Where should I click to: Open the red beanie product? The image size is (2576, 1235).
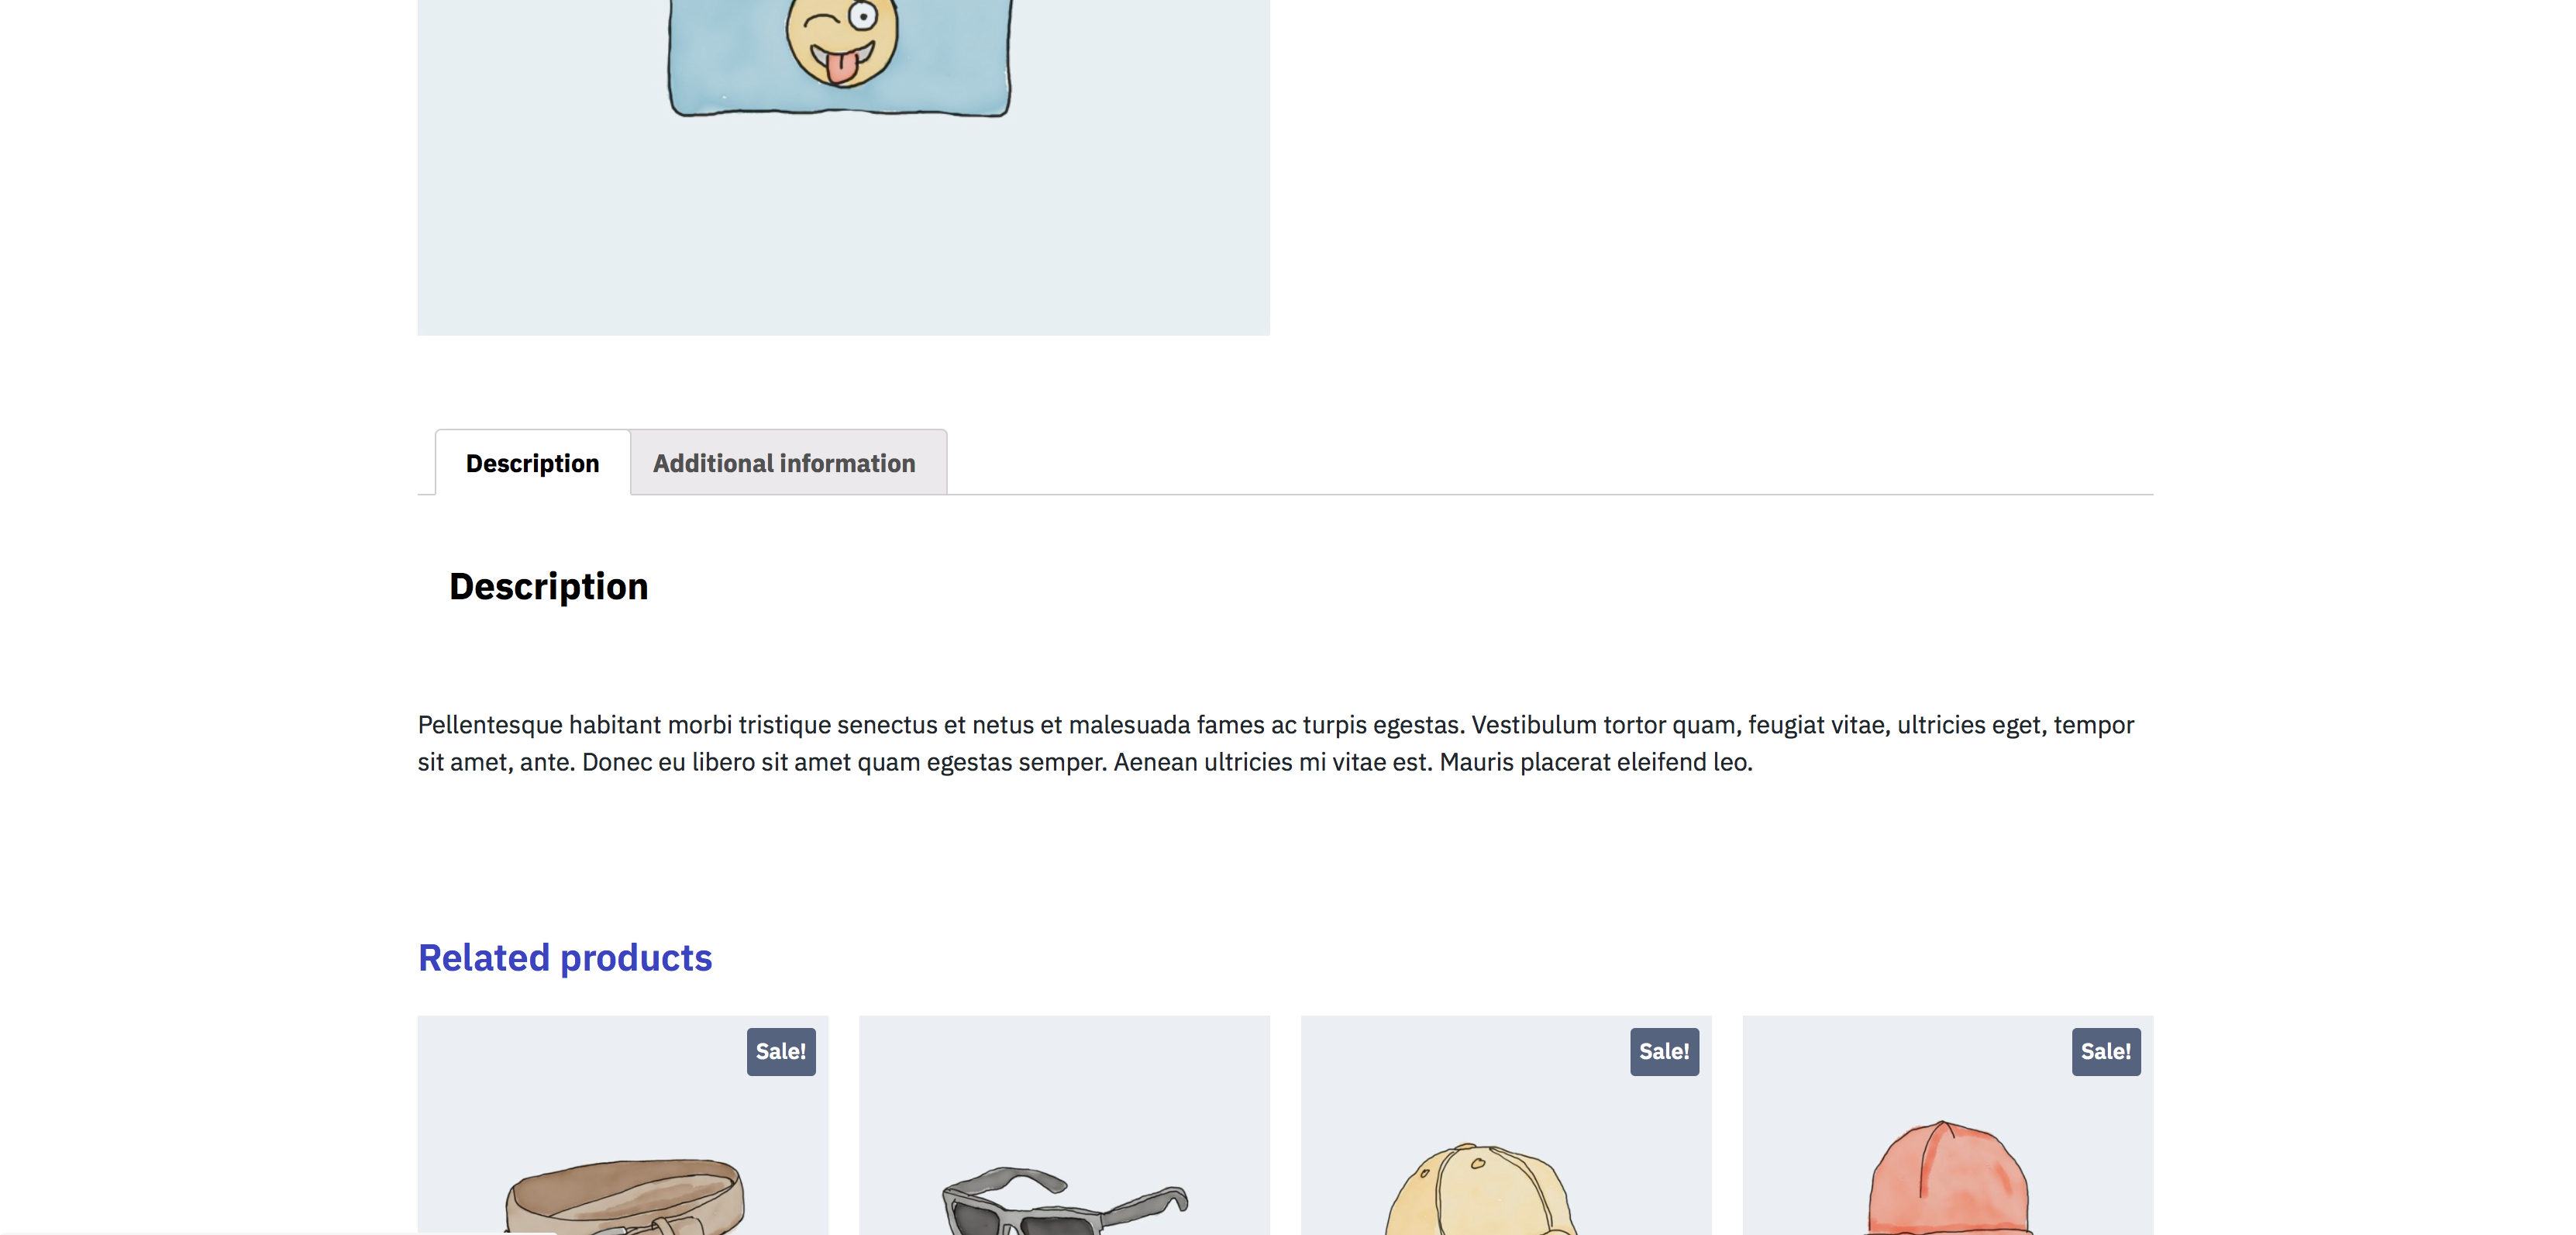(x=1948, y=1126)
